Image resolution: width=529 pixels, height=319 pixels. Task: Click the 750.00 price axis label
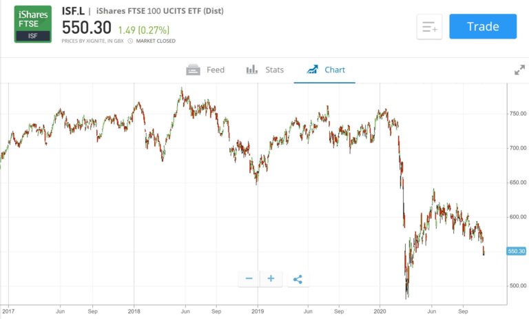click(518, 114)
